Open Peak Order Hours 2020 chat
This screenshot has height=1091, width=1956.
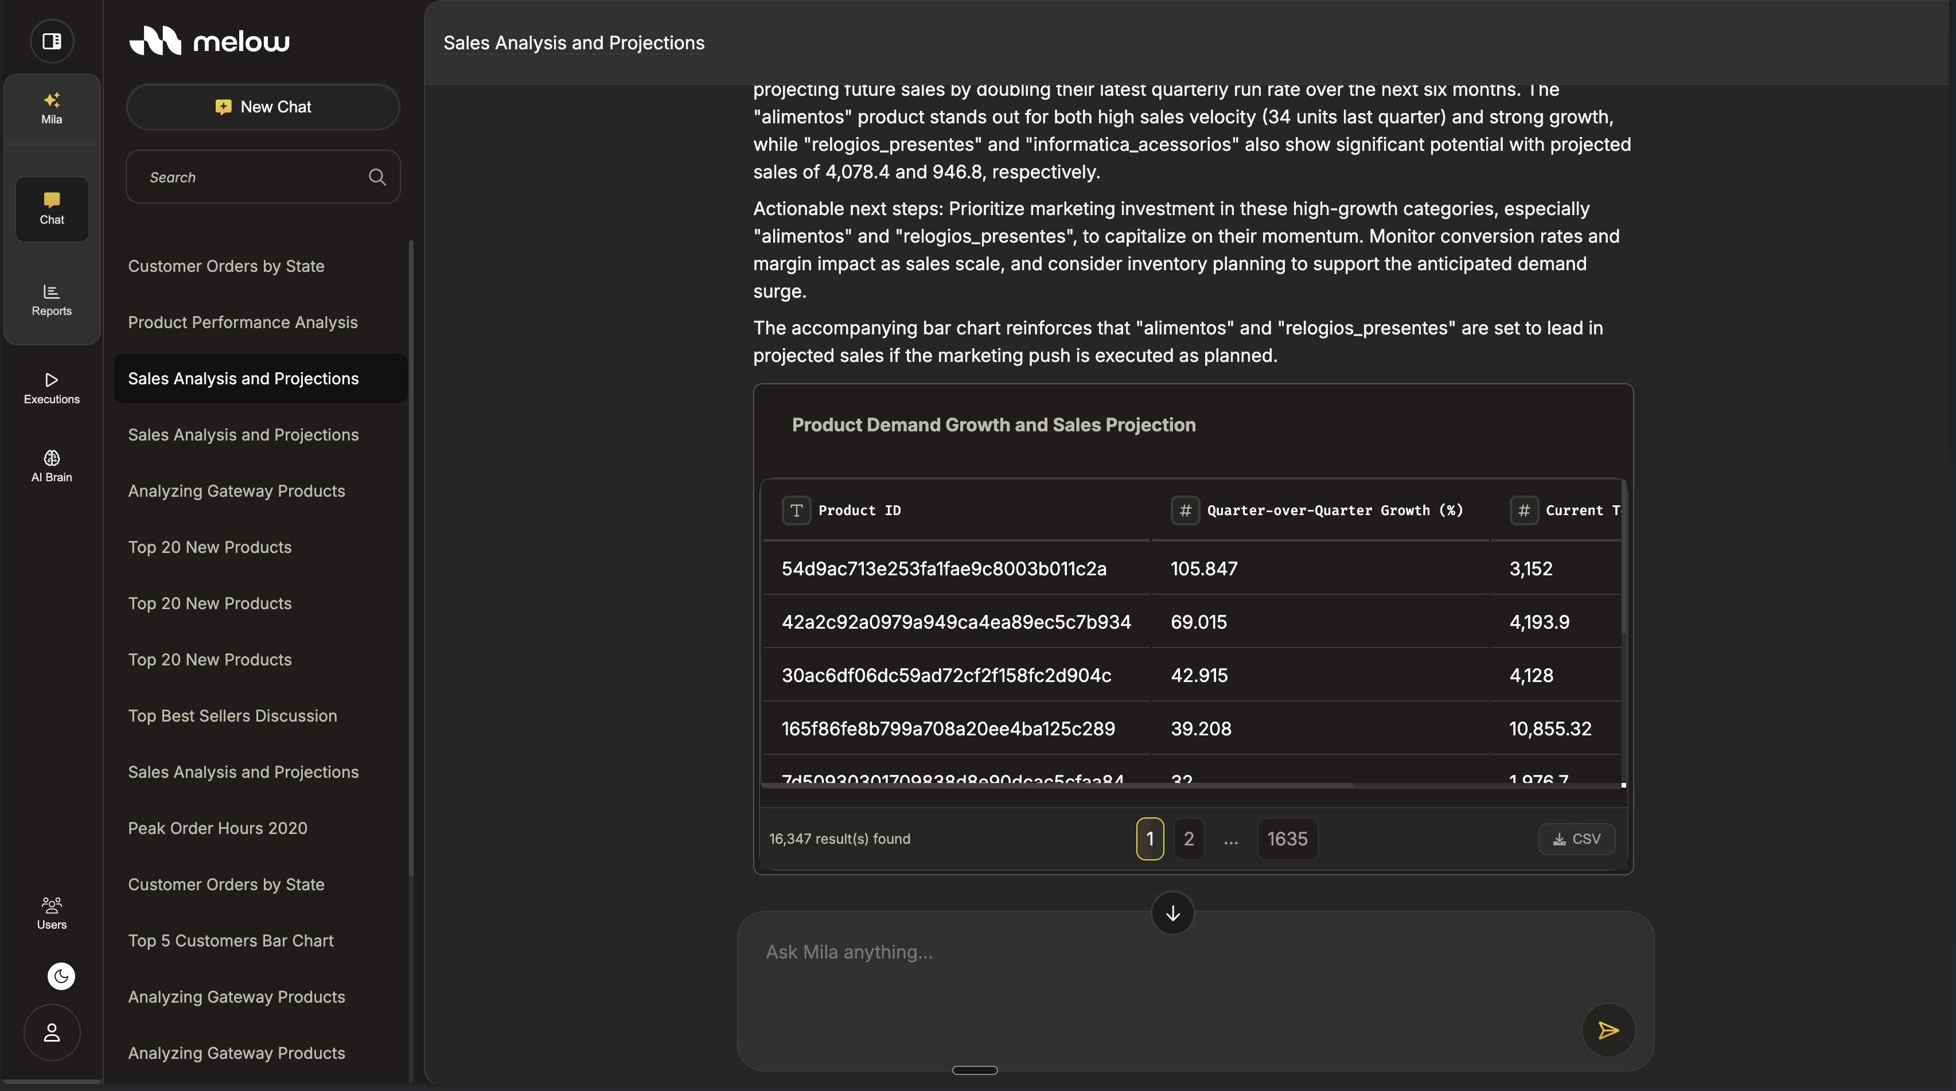pyautogui.click(x=217, y=828)
